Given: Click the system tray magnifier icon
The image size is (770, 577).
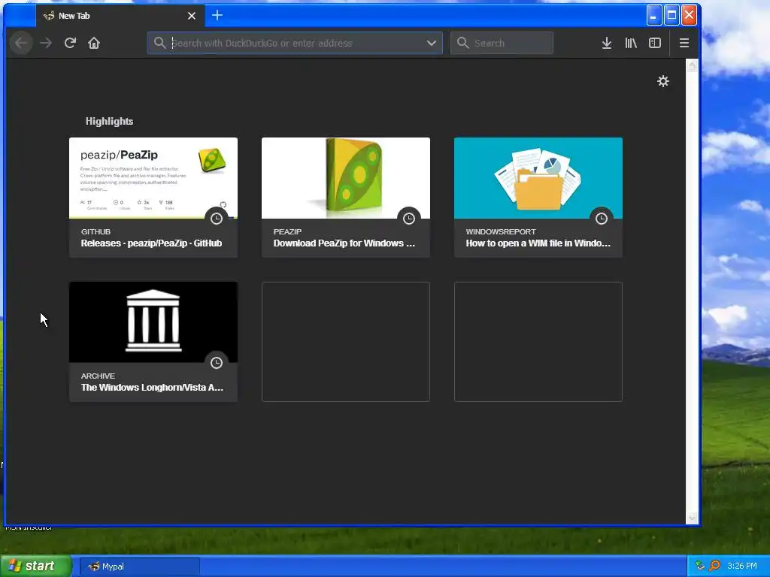Looking at the screenshot, I should tap(714, 566).
